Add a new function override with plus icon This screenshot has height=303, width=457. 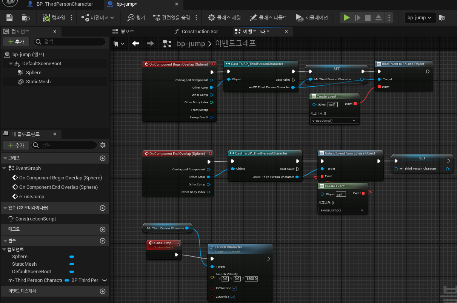coord(102,208)
